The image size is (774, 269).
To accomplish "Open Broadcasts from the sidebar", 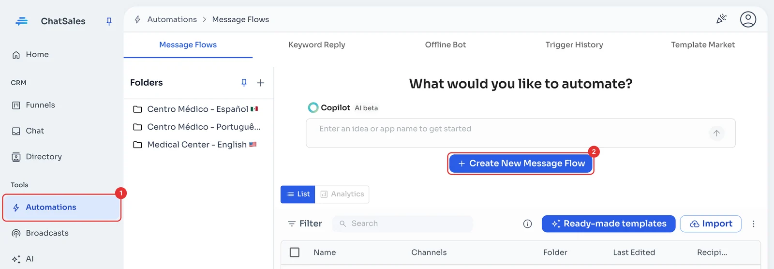I will point(40,233).
